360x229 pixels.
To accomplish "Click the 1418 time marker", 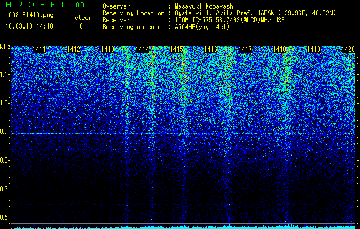I will (280, 49).
